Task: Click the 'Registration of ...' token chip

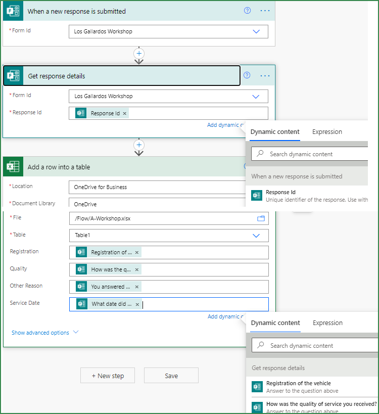Action: point(108,252)
